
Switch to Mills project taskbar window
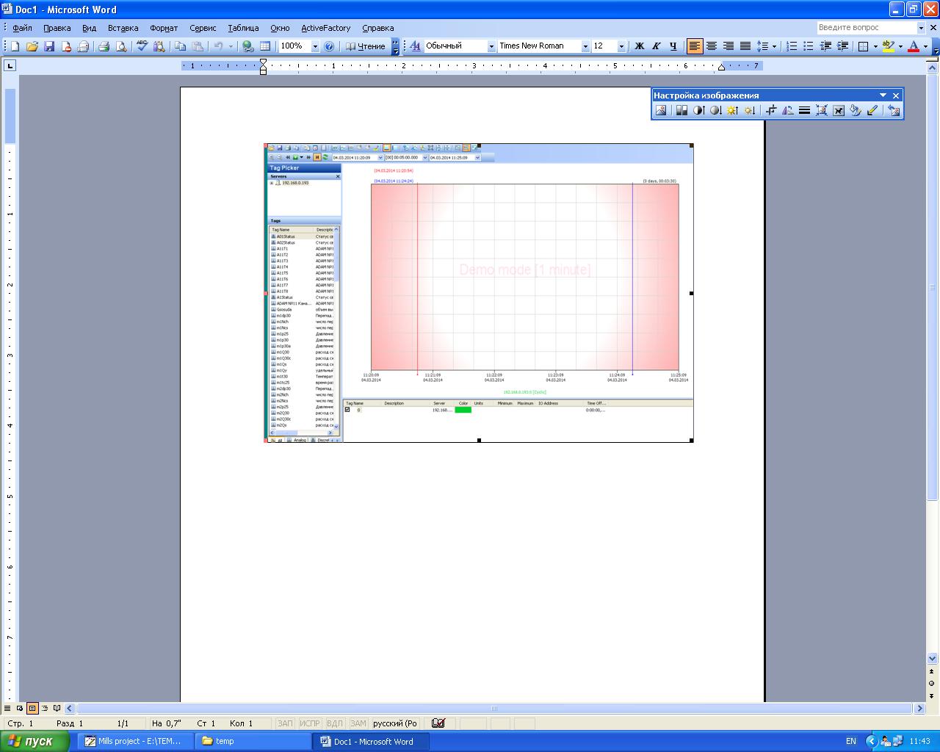137,741
